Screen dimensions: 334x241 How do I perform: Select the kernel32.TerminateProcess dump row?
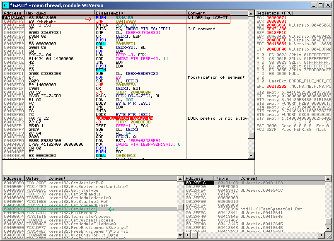click(x=90, y=217)
